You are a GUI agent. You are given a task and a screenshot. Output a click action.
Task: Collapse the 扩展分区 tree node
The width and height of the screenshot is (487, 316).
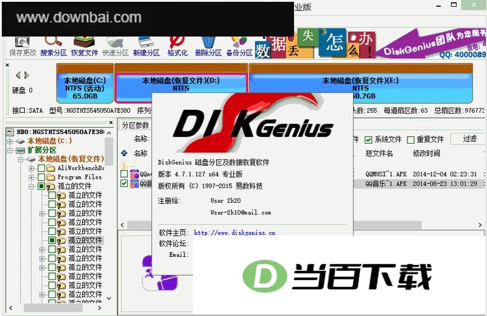point(10,150)
